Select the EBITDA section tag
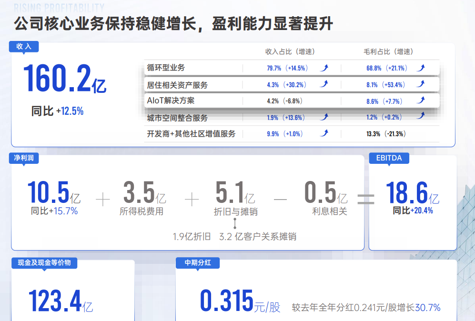This screenshot has height=321, width=475. (x=389, y=159)
